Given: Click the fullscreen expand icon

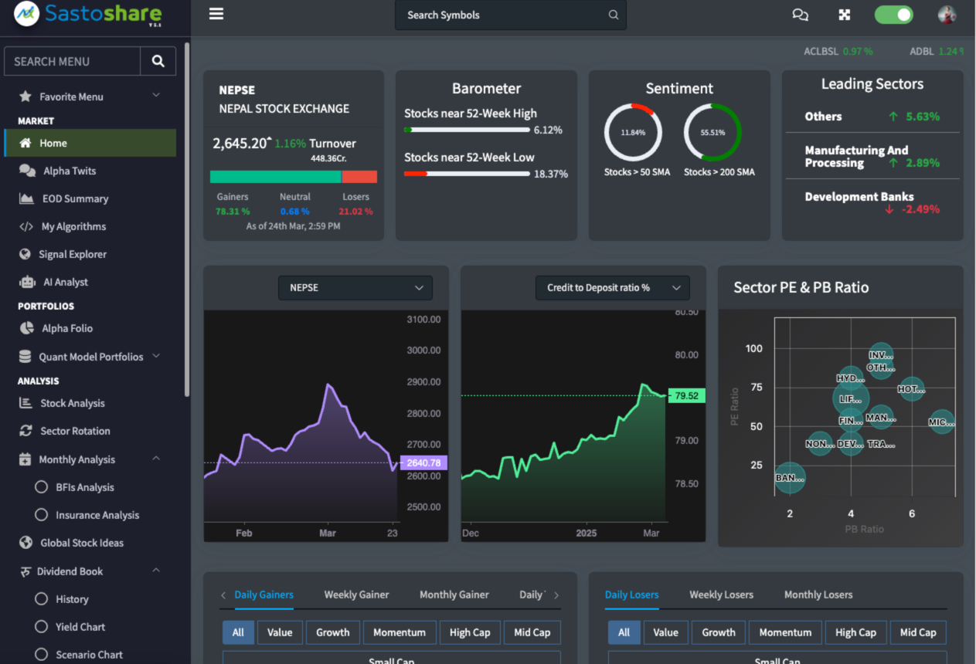Looking at the screenshot, I should 845,15.
